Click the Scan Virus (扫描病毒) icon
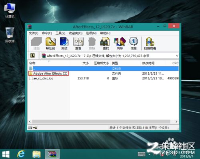 point(150,44)
